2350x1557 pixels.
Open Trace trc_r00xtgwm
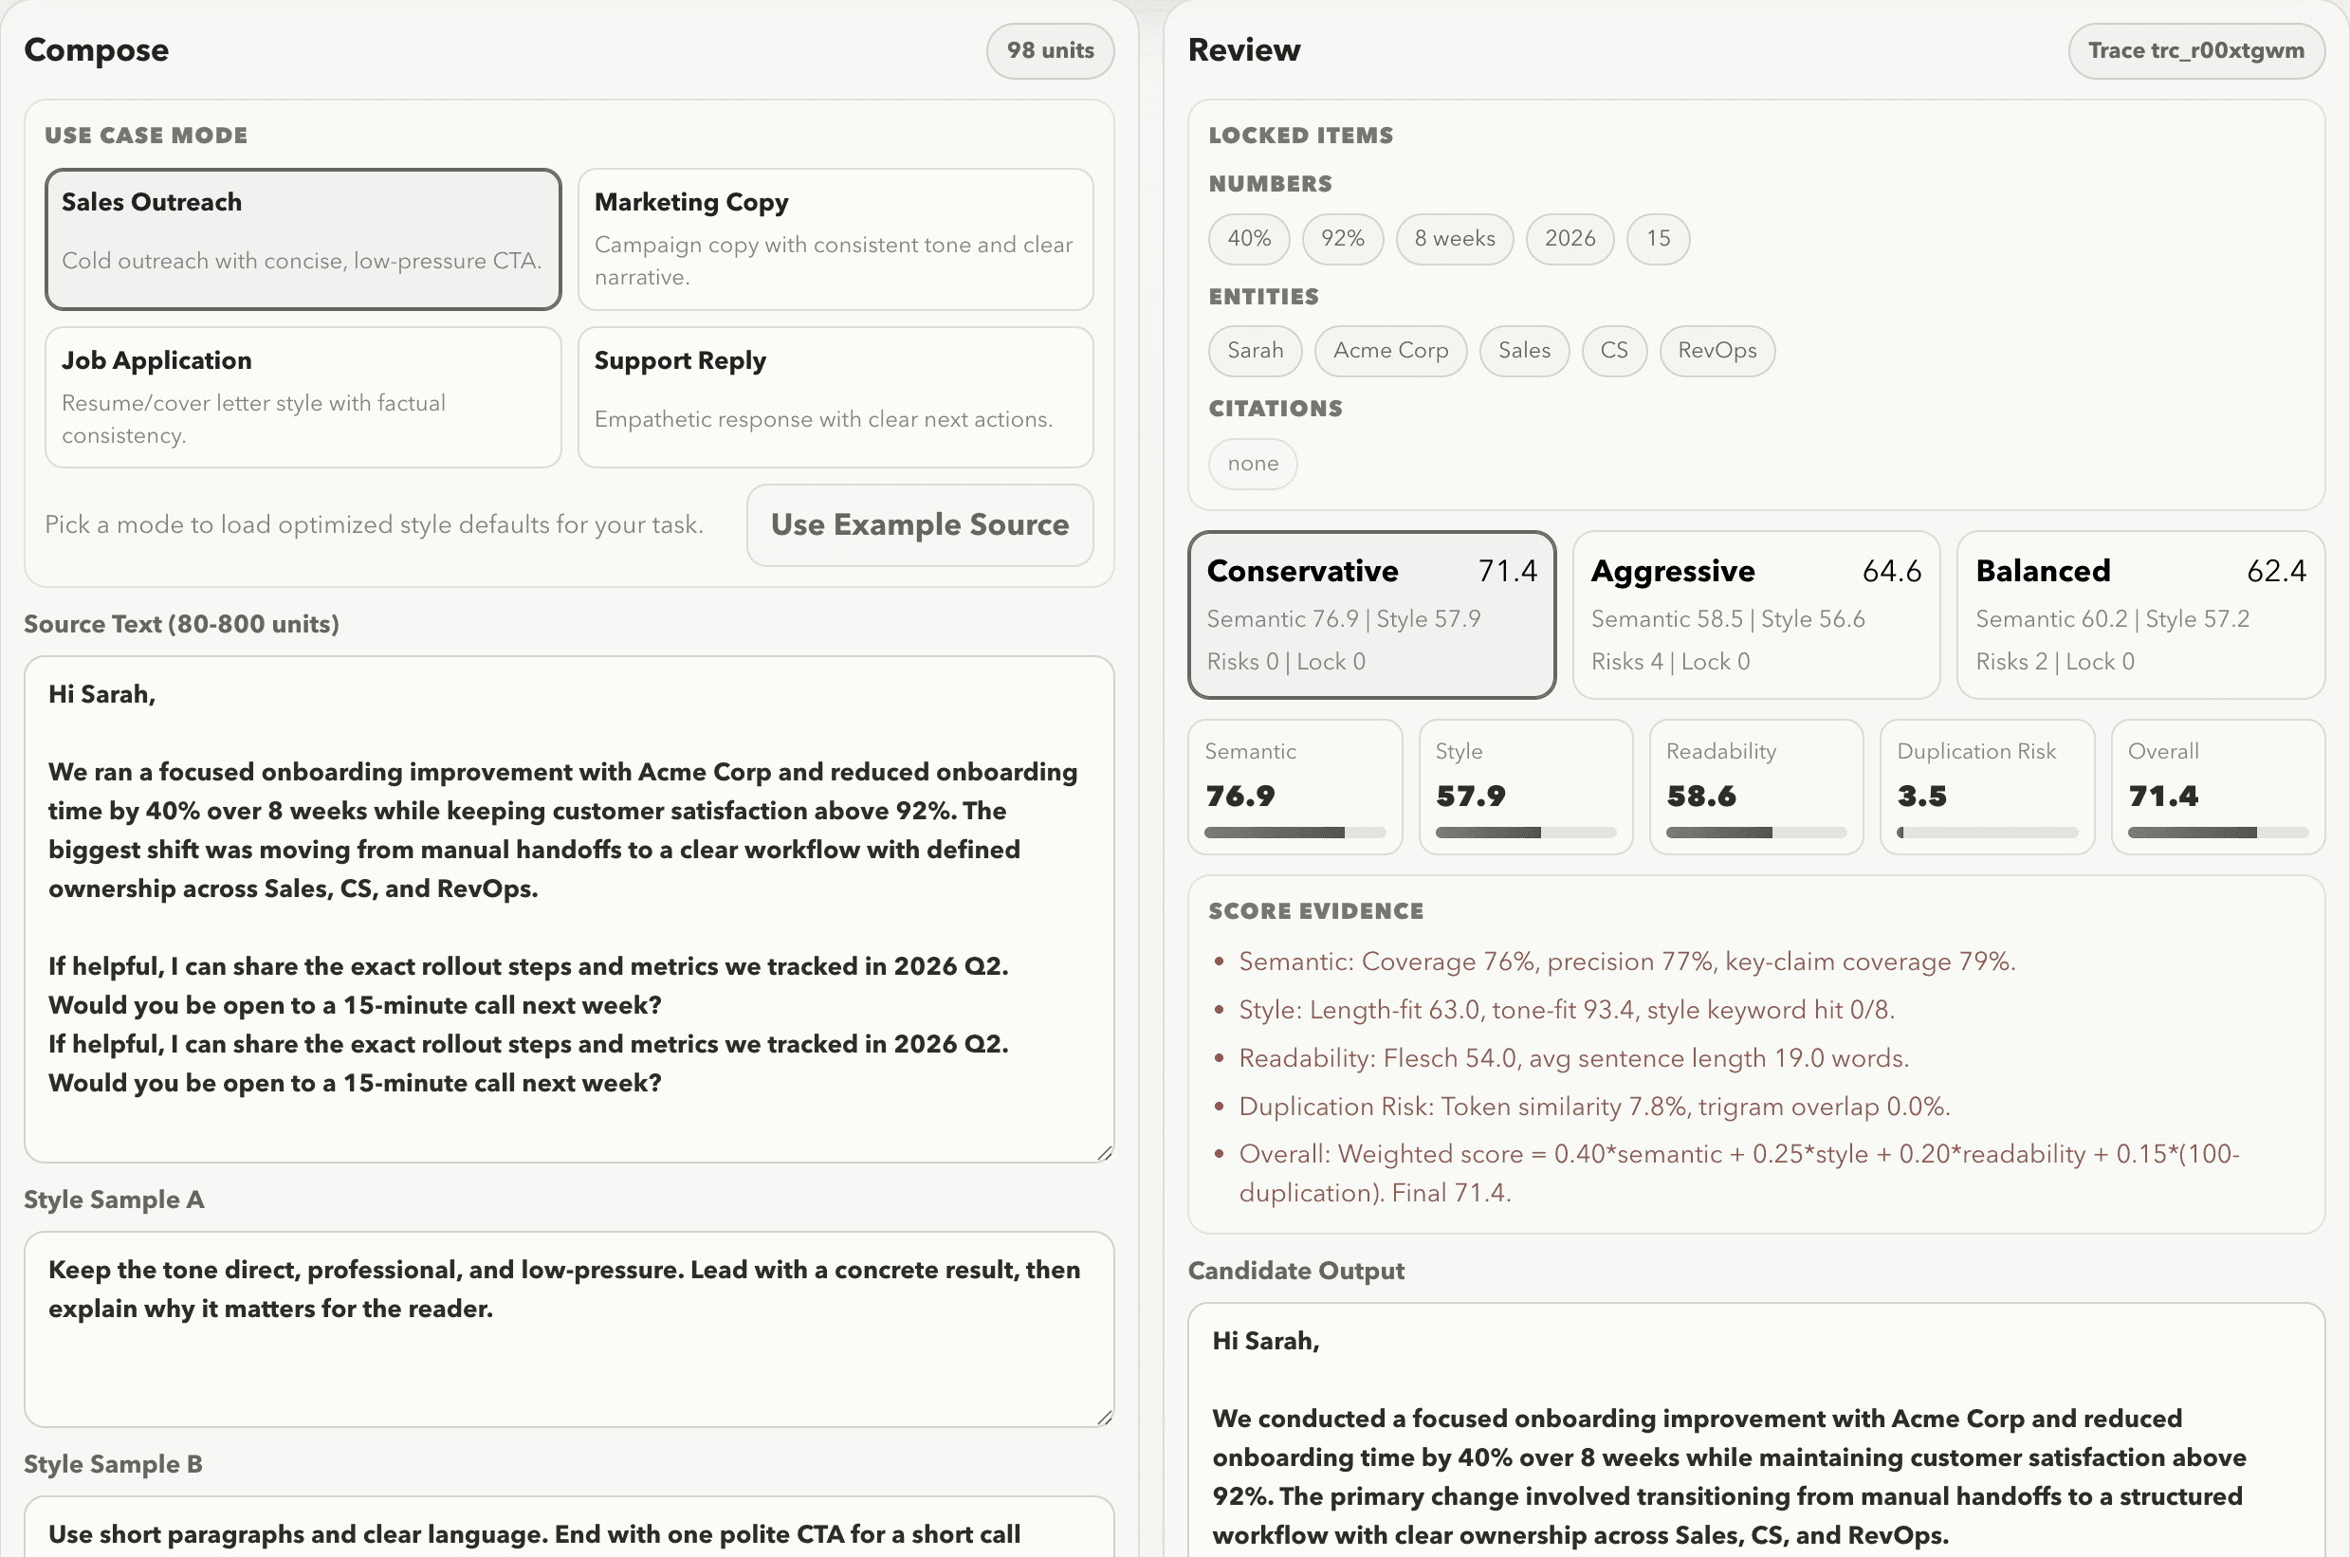tap(2196, 50)
